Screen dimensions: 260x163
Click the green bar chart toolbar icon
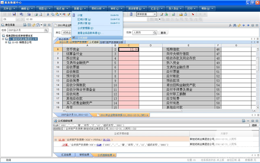coord(173,14)
